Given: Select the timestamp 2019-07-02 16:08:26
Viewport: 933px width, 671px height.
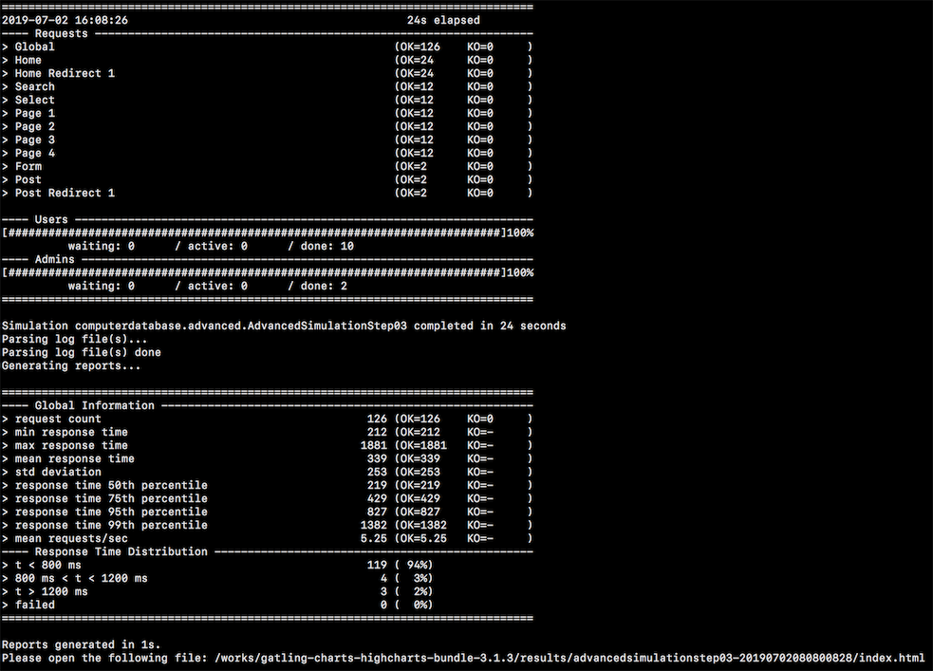Looking at the screenshot, I should 65,20.
